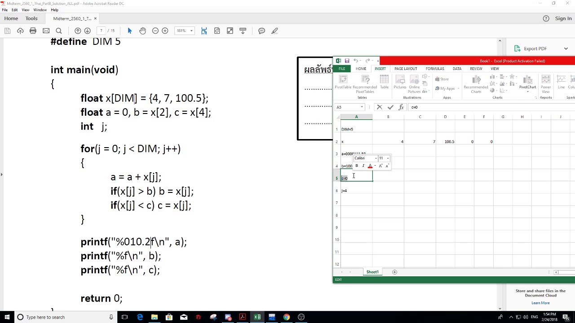Choose the Hand pan tool in Acrobat
The height and width of the screenshot is (323, 575).
tap(142, 31)
